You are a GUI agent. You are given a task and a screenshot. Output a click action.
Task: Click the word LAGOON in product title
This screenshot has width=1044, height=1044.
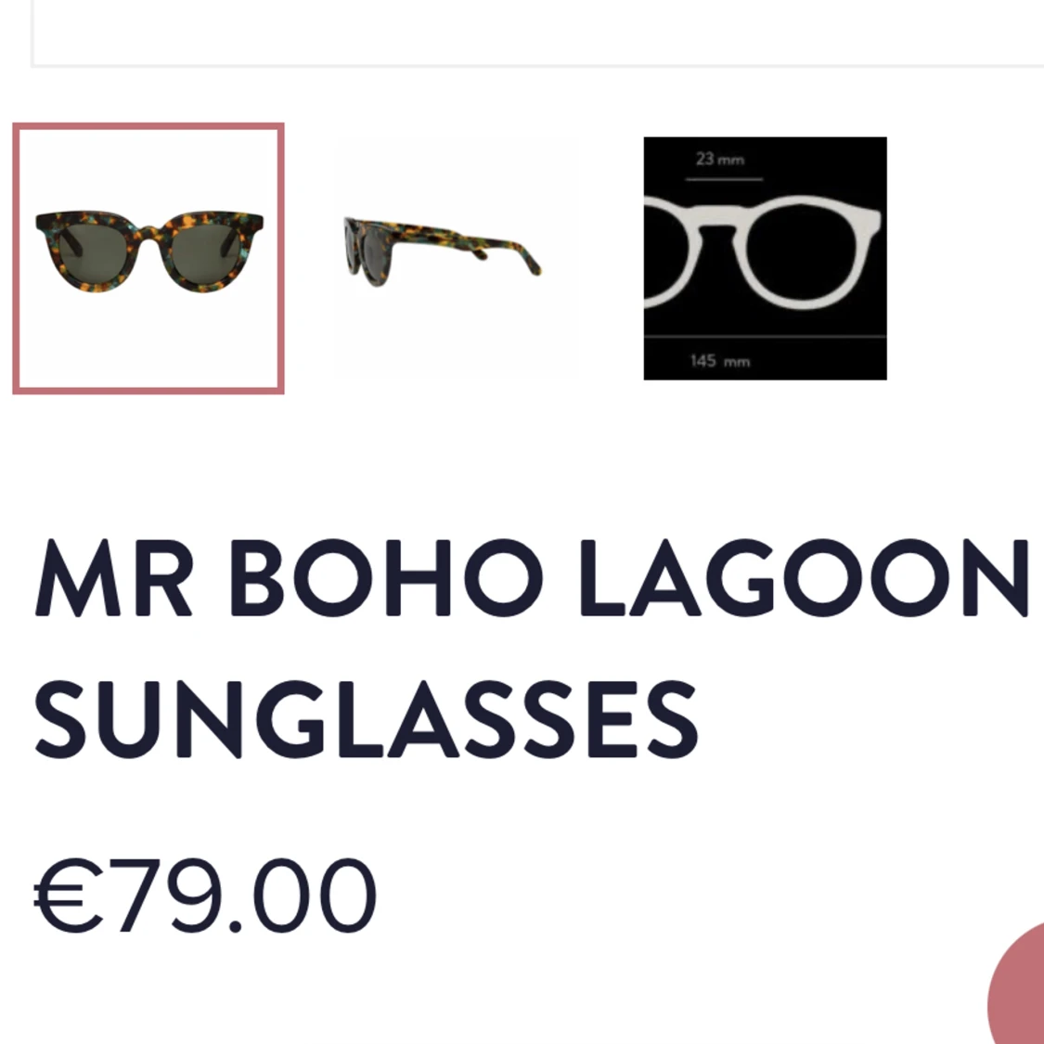click(805, 578)
